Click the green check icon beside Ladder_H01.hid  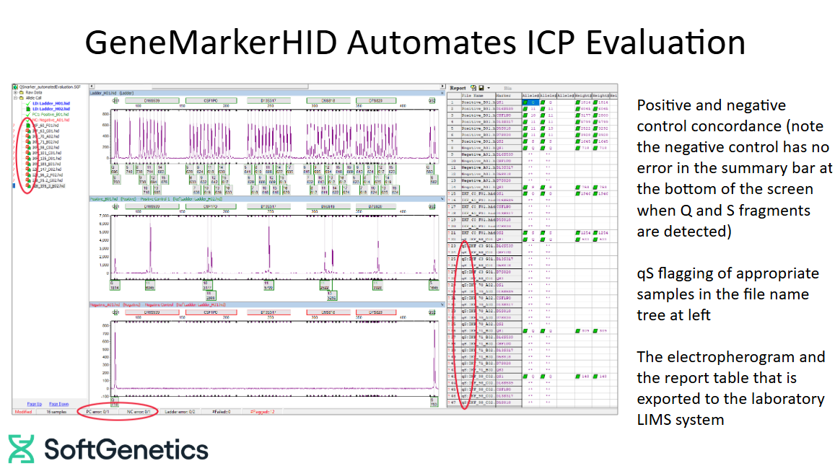click(x=28, y=103)
